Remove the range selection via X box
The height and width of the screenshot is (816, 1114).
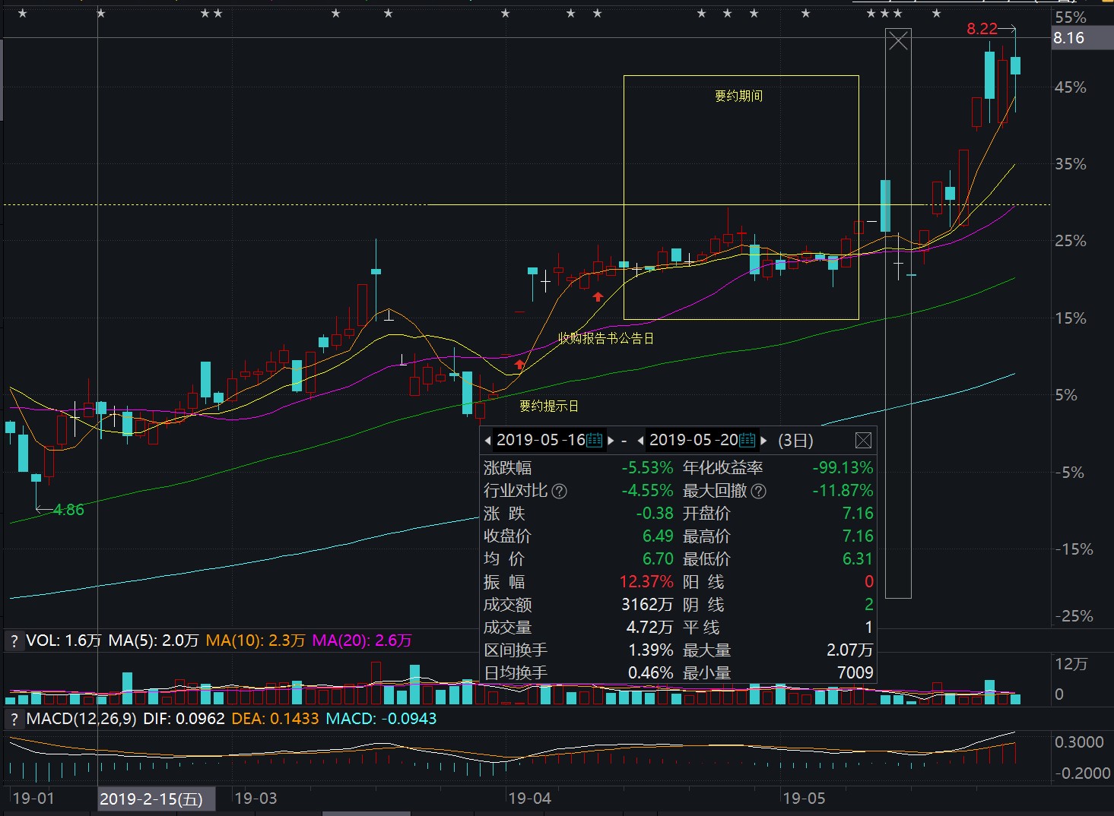coord(898,41)
